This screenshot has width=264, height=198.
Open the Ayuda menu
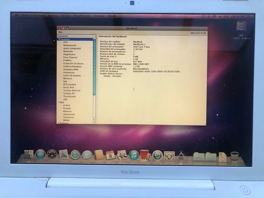(x=112, y=16)
